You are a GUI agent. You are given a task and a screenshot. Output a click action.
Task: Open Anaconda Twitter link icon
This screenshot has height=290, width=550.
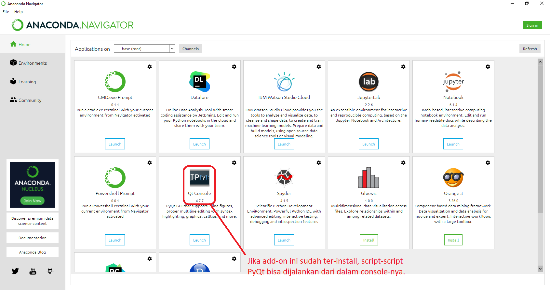15,271
